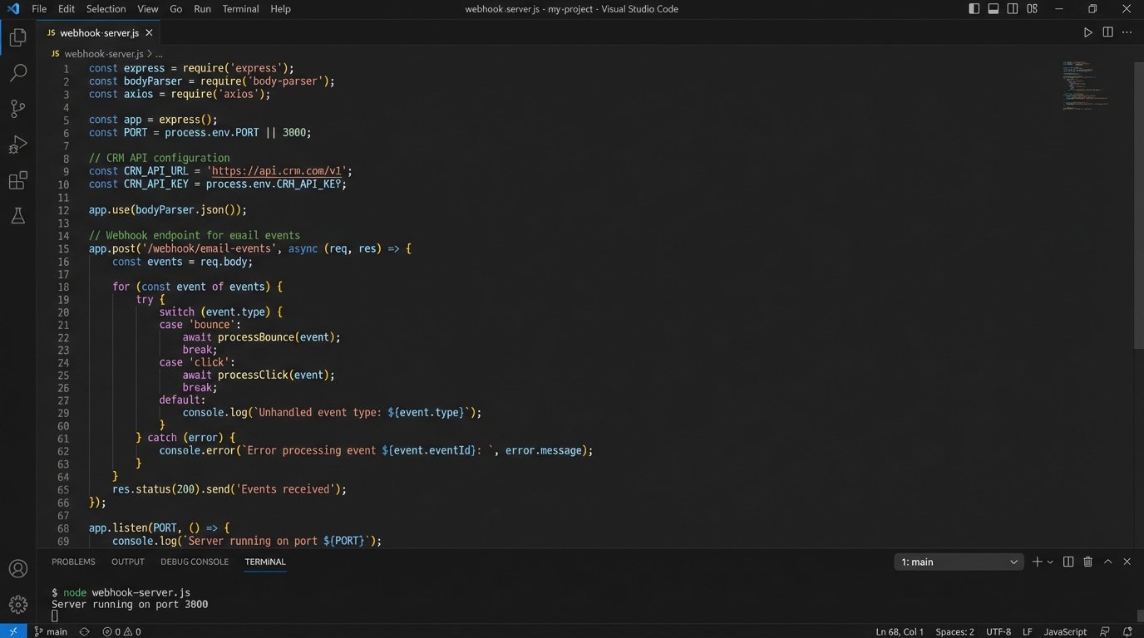Close the webhook-server.js editor tab
Screen dimensions: 1144x638
coord(149,33)
